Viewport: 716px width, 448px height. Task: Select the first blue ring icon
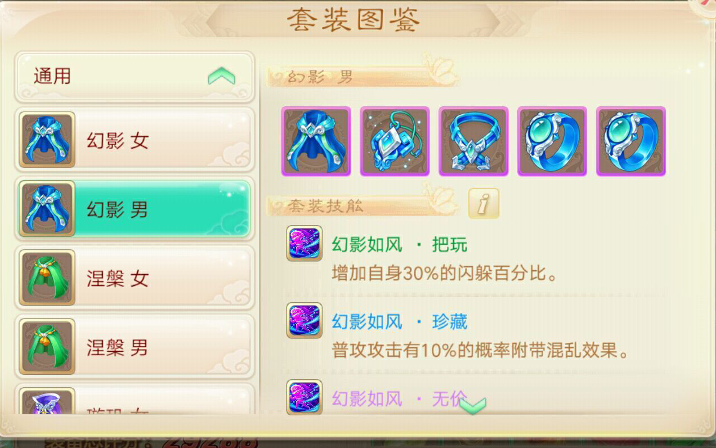[552, 141]
